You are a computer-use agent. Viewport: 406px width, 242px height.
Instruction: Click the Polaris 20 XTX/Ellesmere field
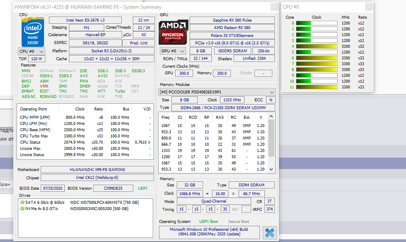[232, 35]
